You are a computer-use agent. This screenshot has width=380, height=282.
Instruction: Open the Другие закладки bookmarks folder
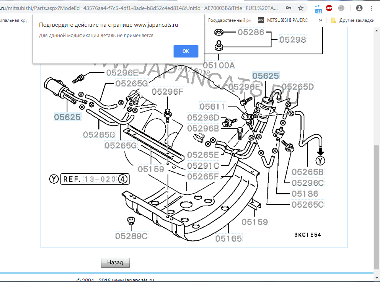coord(352,20)
